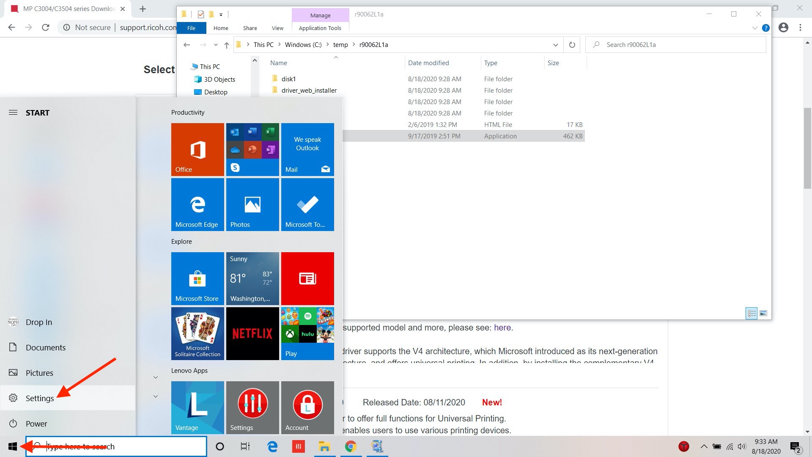Open Quick Access Toolbar customize dropdown

pos(221,15)
